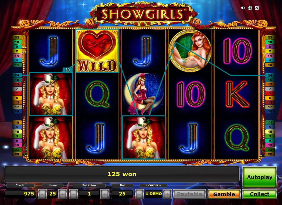Close the game with X icon

[257, 8]
